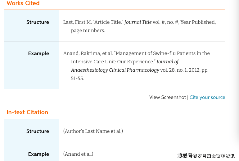Click italic "Anaesthesiology Clinical Pharmacology" journal name

pos(115,70)
